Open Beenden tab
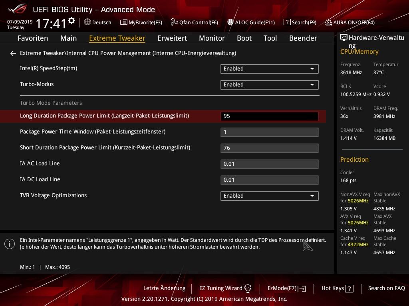The height and width of the screenshot is (306, 409). coord(303,38)
